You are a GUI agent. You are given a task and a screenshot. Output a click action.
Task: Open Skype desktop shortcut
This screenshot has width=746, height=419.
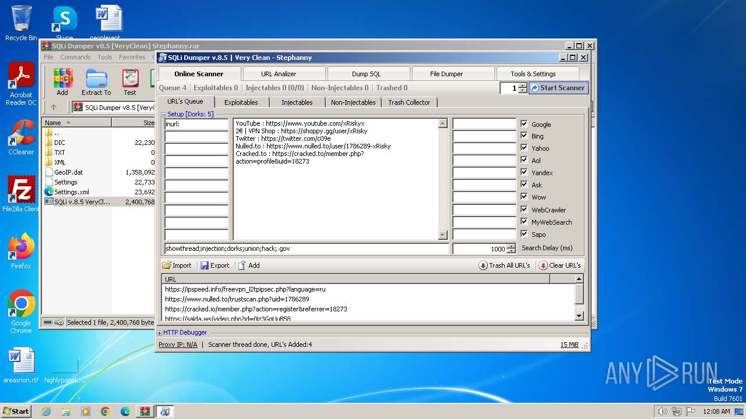point(64,23)
